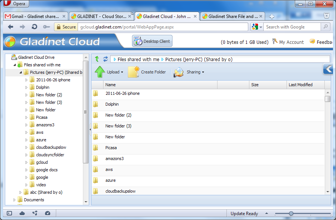Click the tree panel splitter collapse arrow

coord(90,129)
